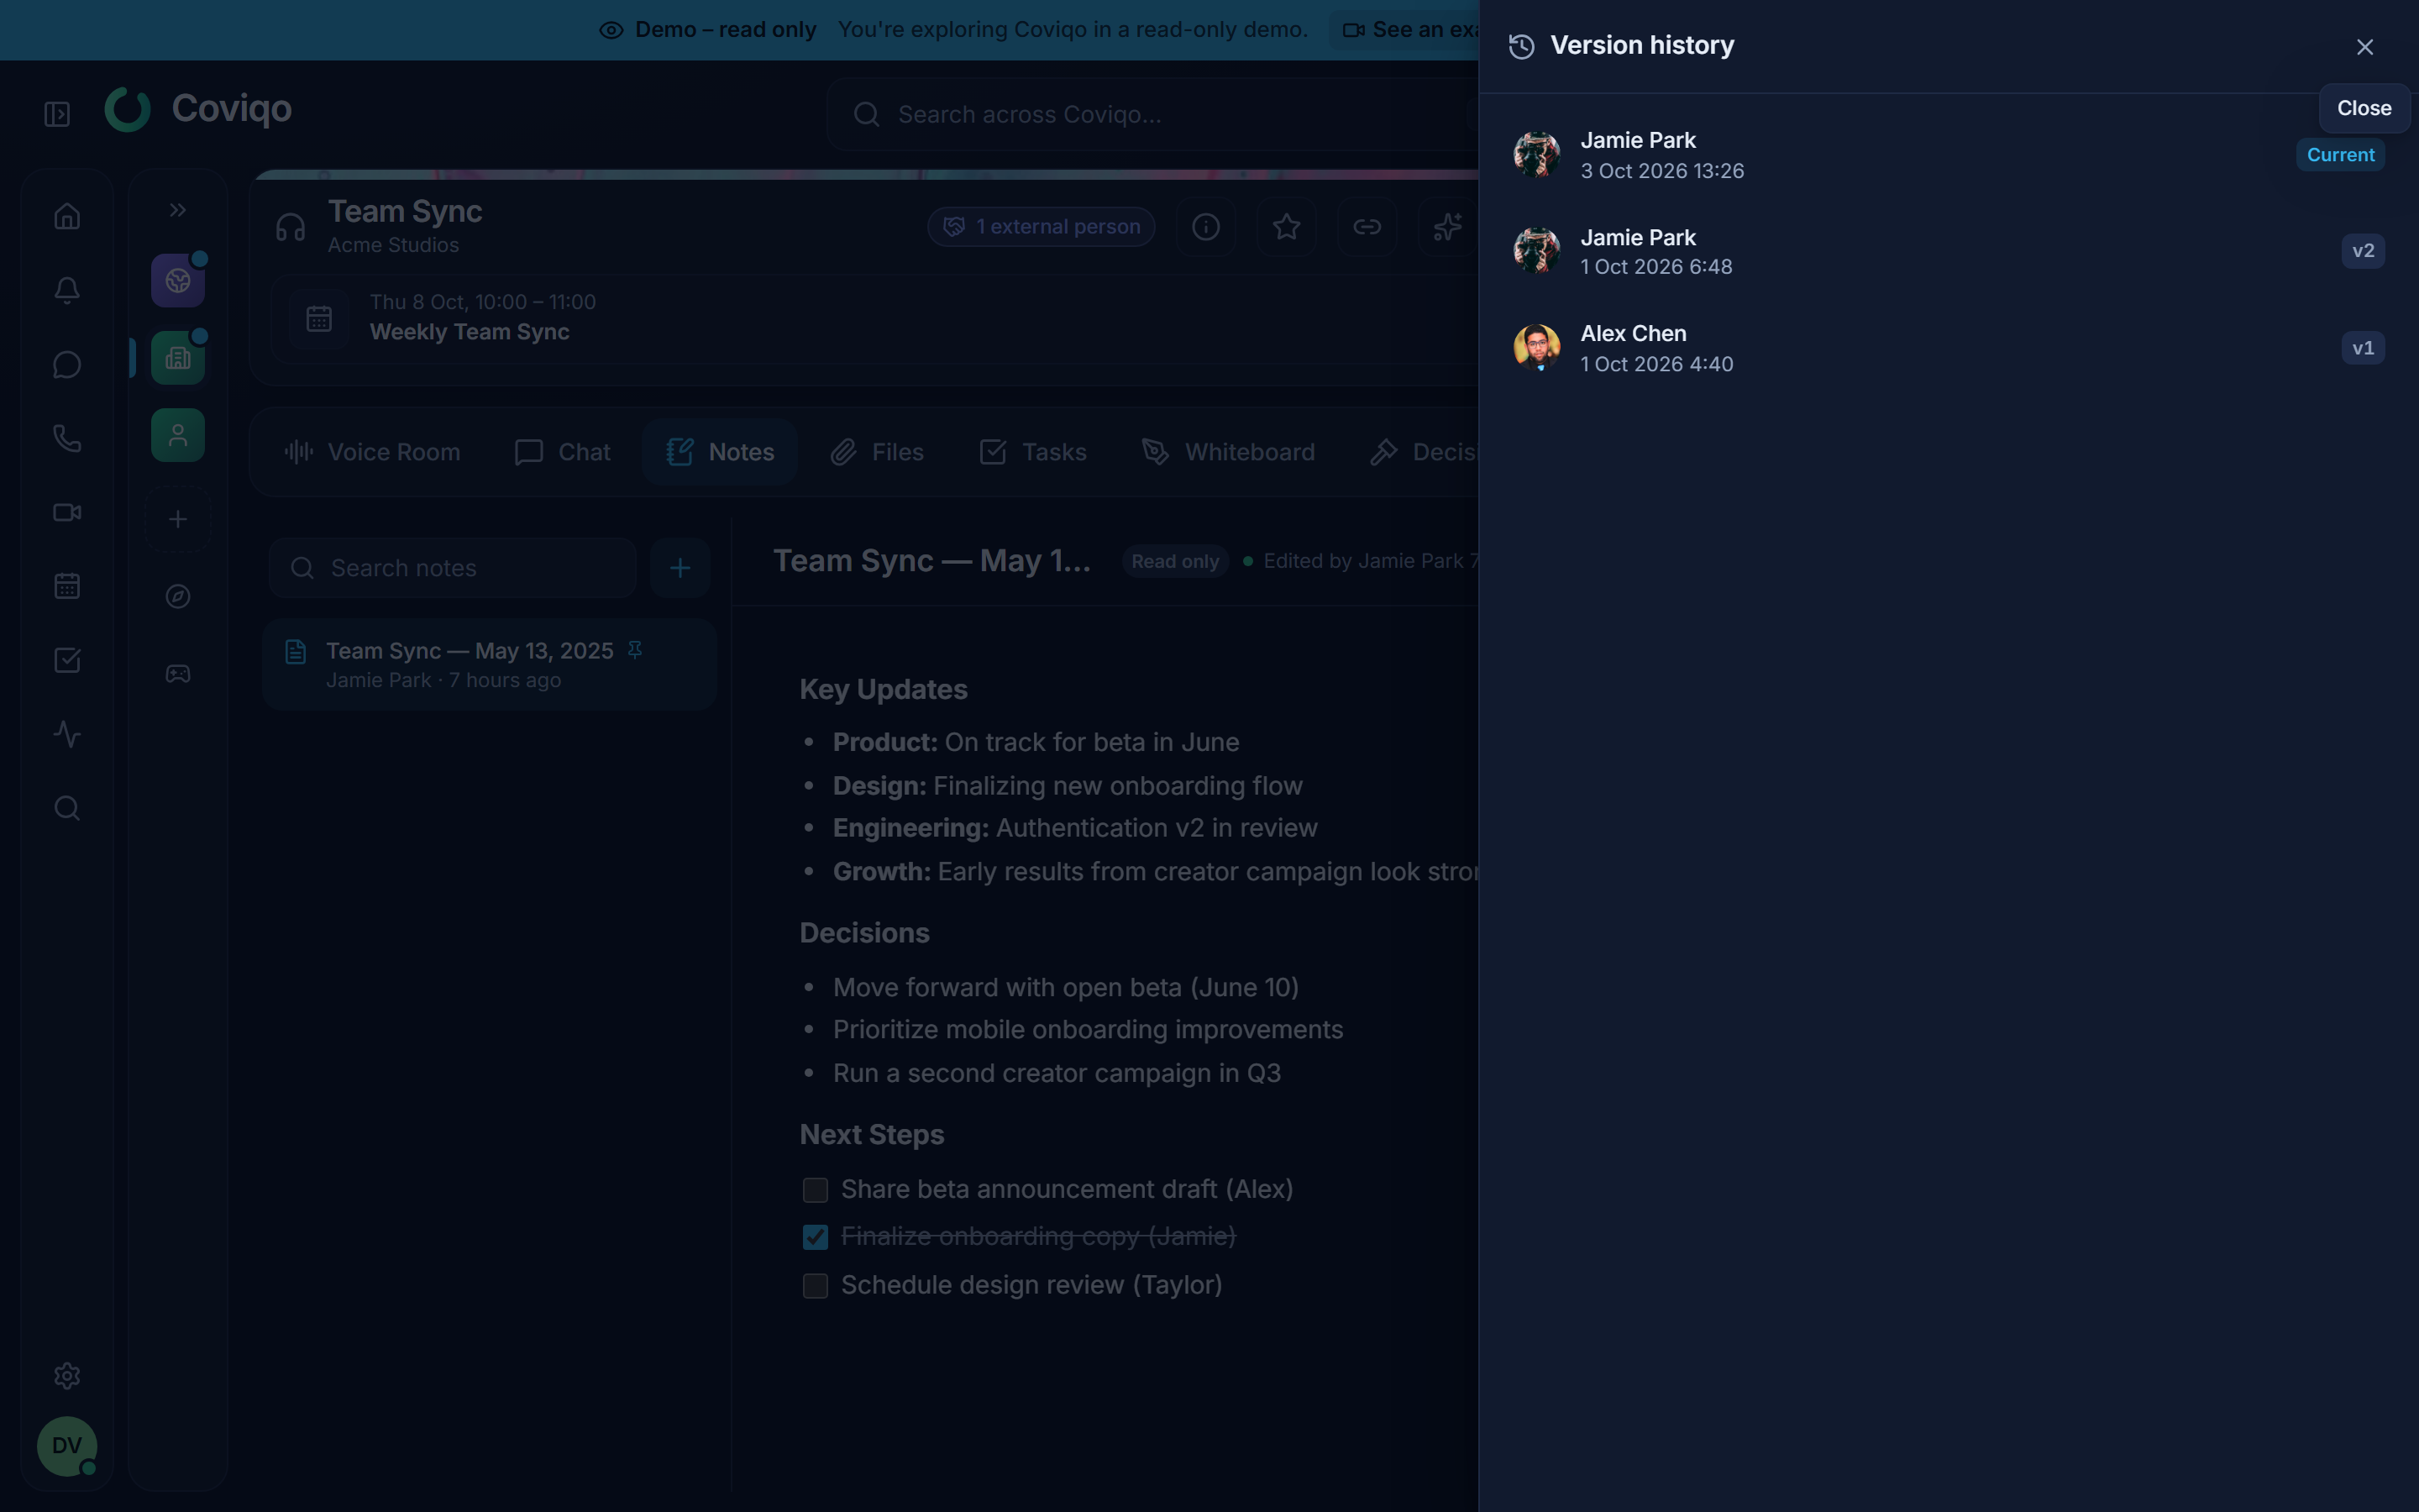Viewport: 2419px width, 1512px height.
Task: Click the 1 external person badge
Action: coord(1042,227)
